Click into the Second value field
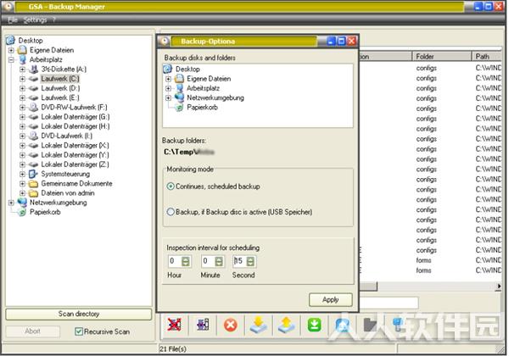509x356 pixels. click(x=239, y=261)
